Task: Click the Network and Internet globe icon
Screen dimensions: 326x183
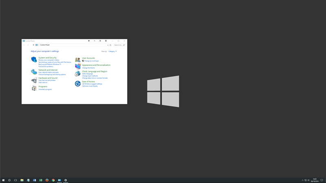Action: coord(34,72)
